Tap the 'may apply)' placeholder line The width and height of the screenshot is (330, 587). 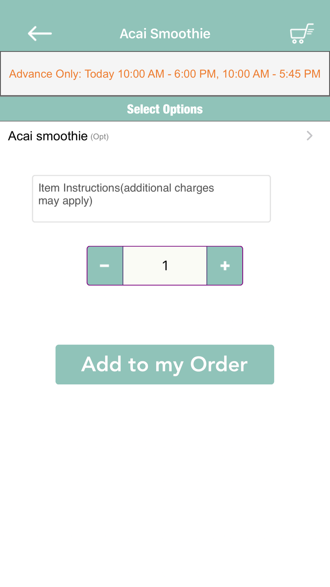click(65, 201)
